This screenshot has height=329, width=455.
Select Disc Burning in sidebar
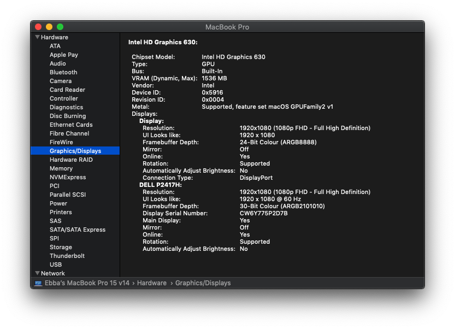click(68, 116)
